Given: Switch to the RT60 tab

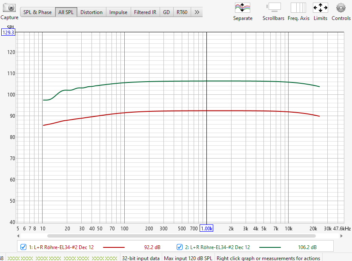Looking at the screenshot, I should pyautogui.click(x=182, y=12).
